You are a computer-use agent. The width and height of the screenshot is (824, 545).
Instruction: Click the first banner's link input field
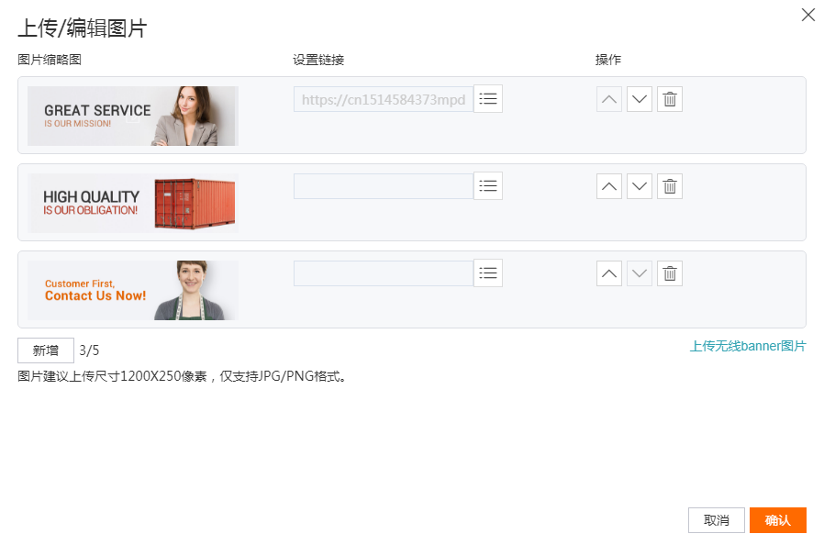(383, 98)
